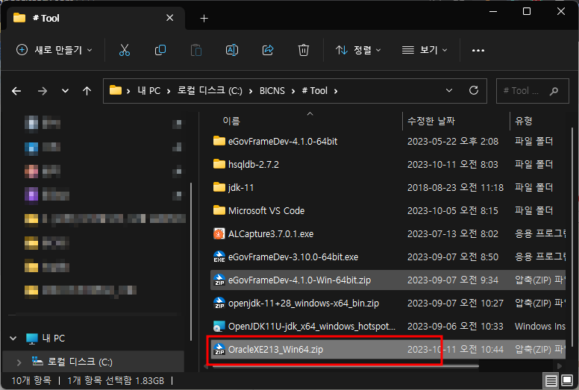Select Microsoft VS Code folder name

pyautogui.click(x=266, y=211)
